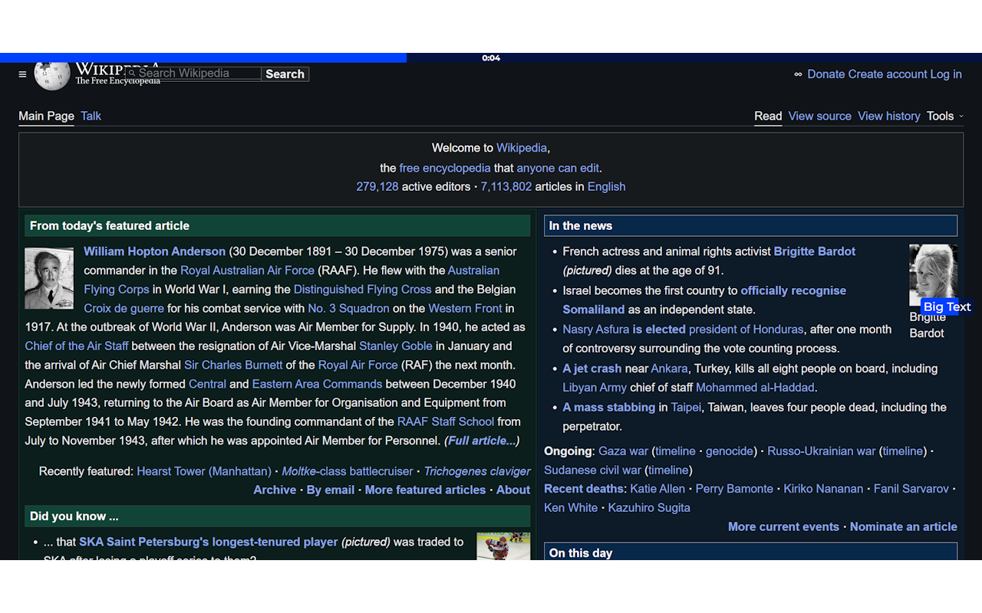Click the magnifier icon in search box
The image size is (982, 613).
(x=132, y=74)
